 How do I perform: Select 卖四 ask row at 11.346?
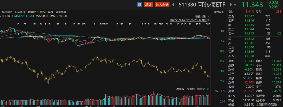pos(255,21)
